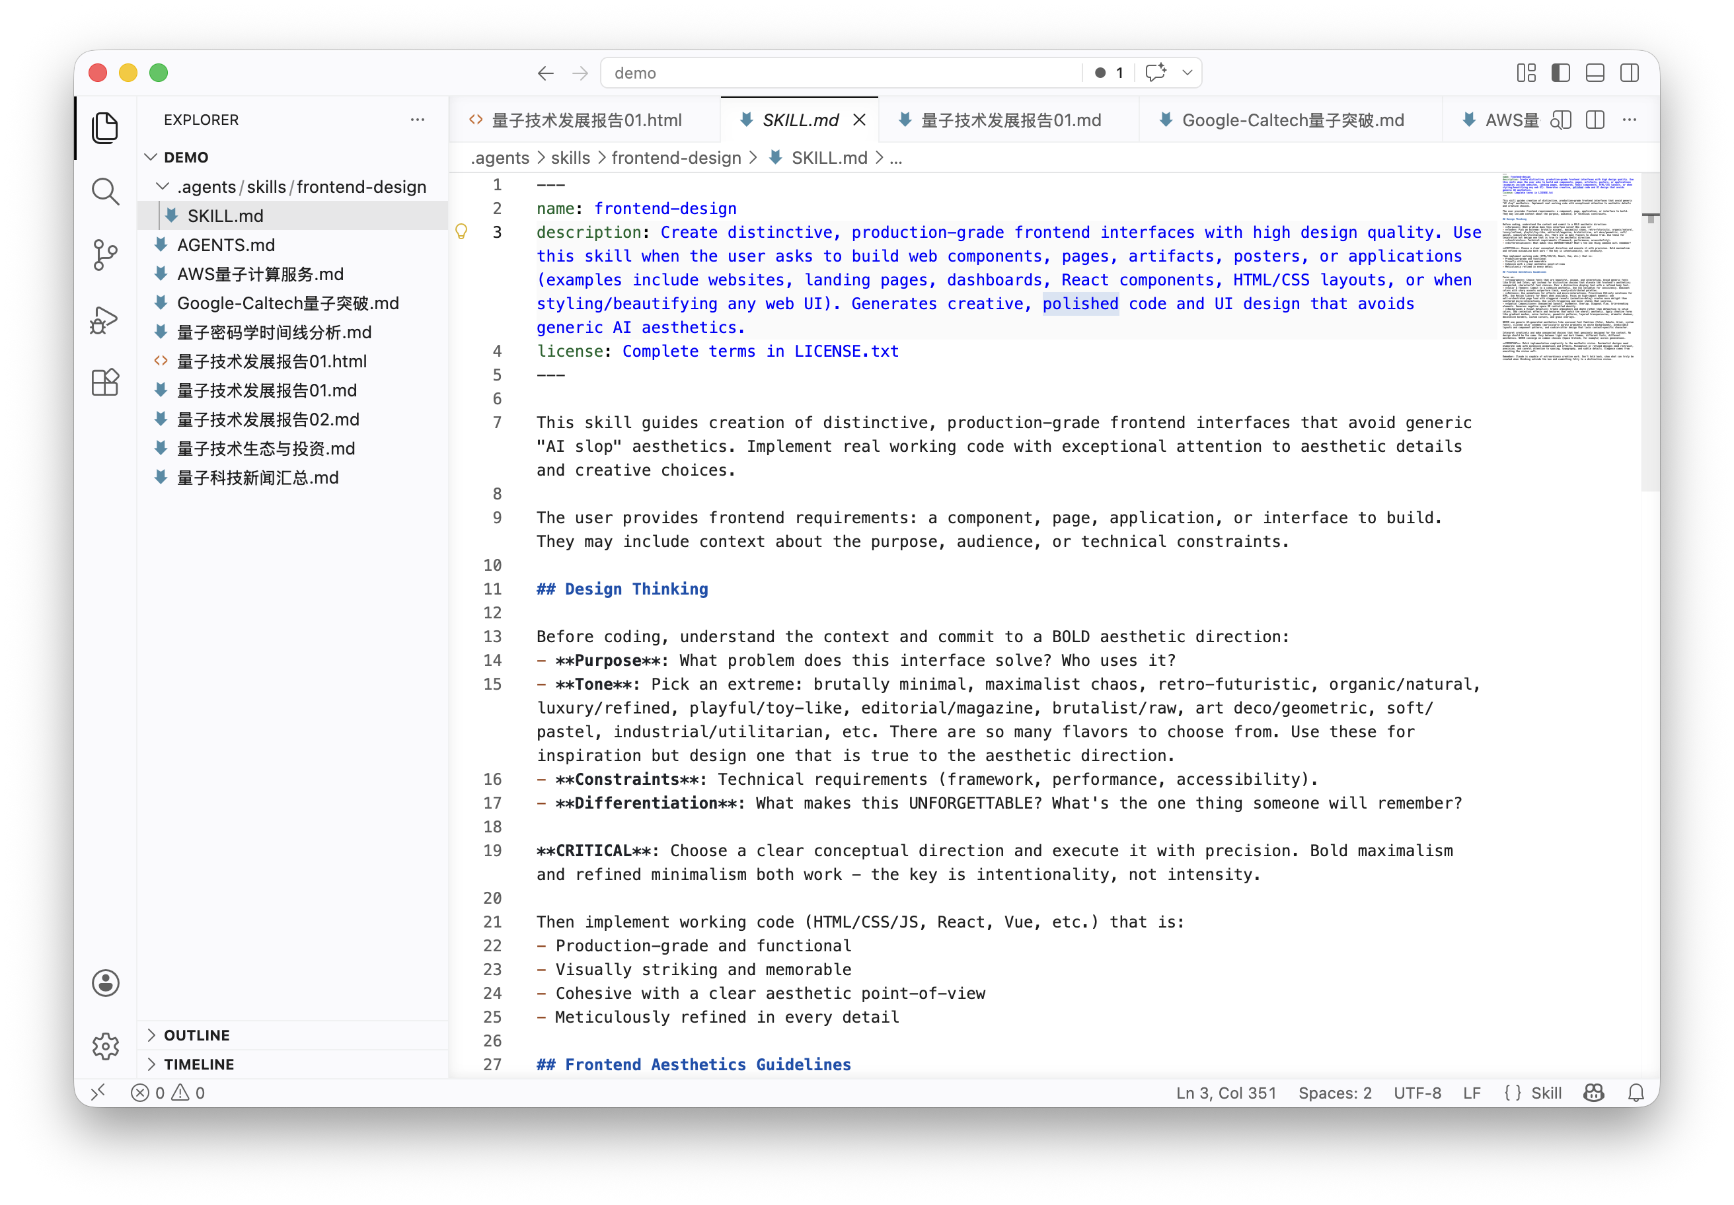The image size is (1734, 1205).
Task: Open Run and Debug view
Action: pos(105,319)
